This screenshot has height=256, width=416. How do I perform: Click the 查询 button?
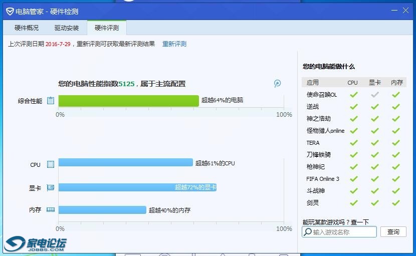(x=393, y=232)
